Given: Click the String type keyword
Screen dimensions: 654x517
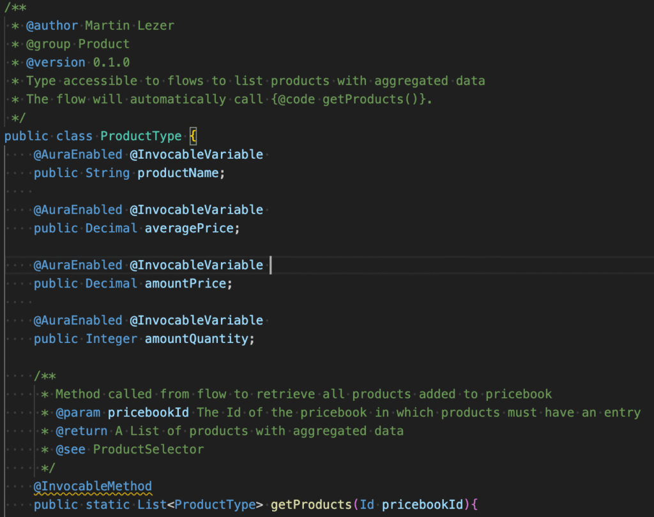Looking at the screenshot, I should pyautogui.click(x=108, y=173).
